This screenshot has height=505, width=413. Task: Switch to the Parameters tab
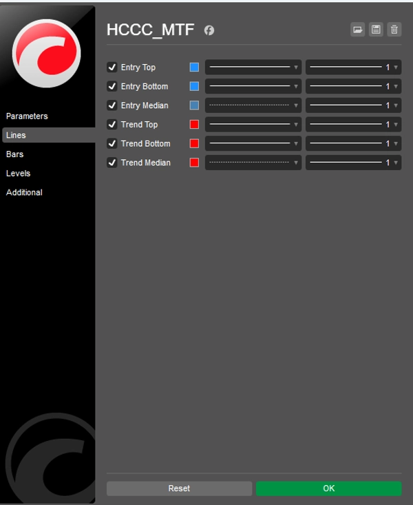27,116
